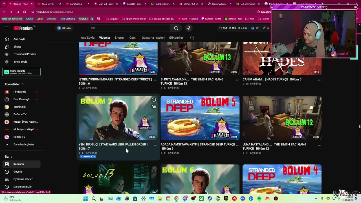The width and height of the screenshot is (361, 203).
Task: Switch to the Kick Bot browser tab
Action: pos(163,4)
